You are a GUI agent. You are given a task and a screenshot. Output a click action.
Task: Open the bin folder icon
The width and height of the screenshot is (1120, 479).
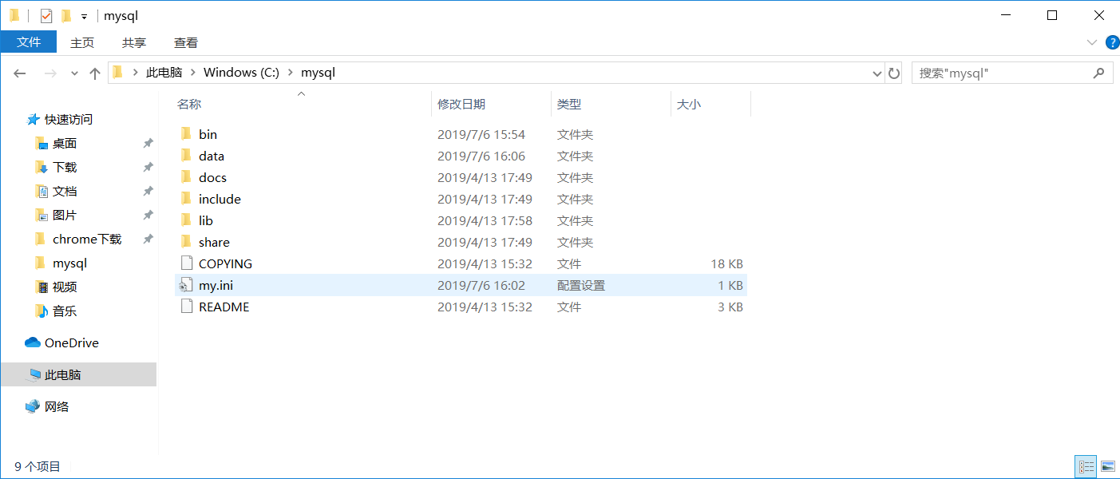tap(186, 134)
